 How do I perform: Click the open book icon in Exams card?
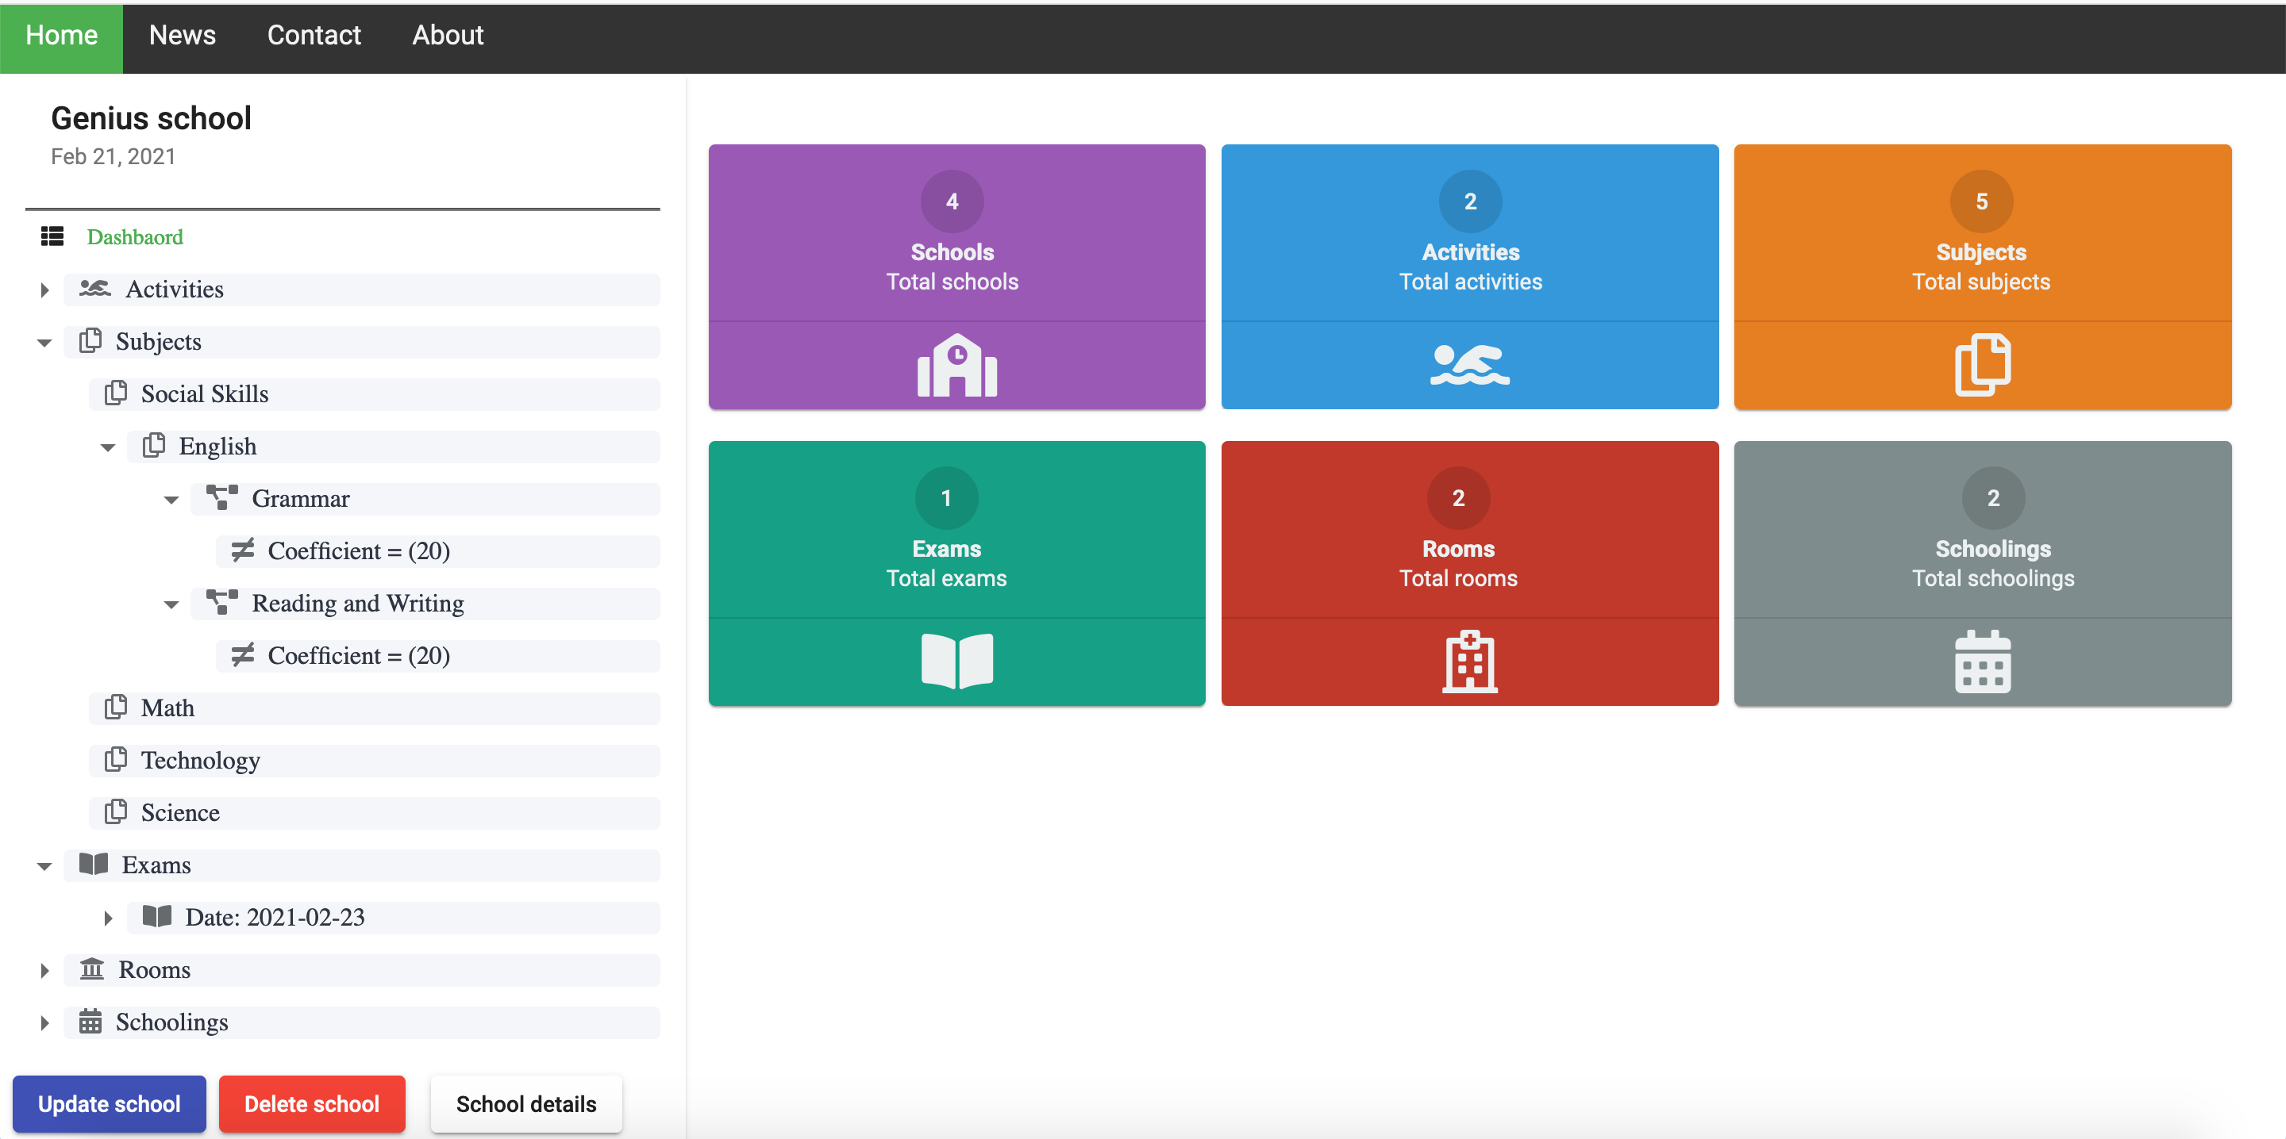click(956, 661)
